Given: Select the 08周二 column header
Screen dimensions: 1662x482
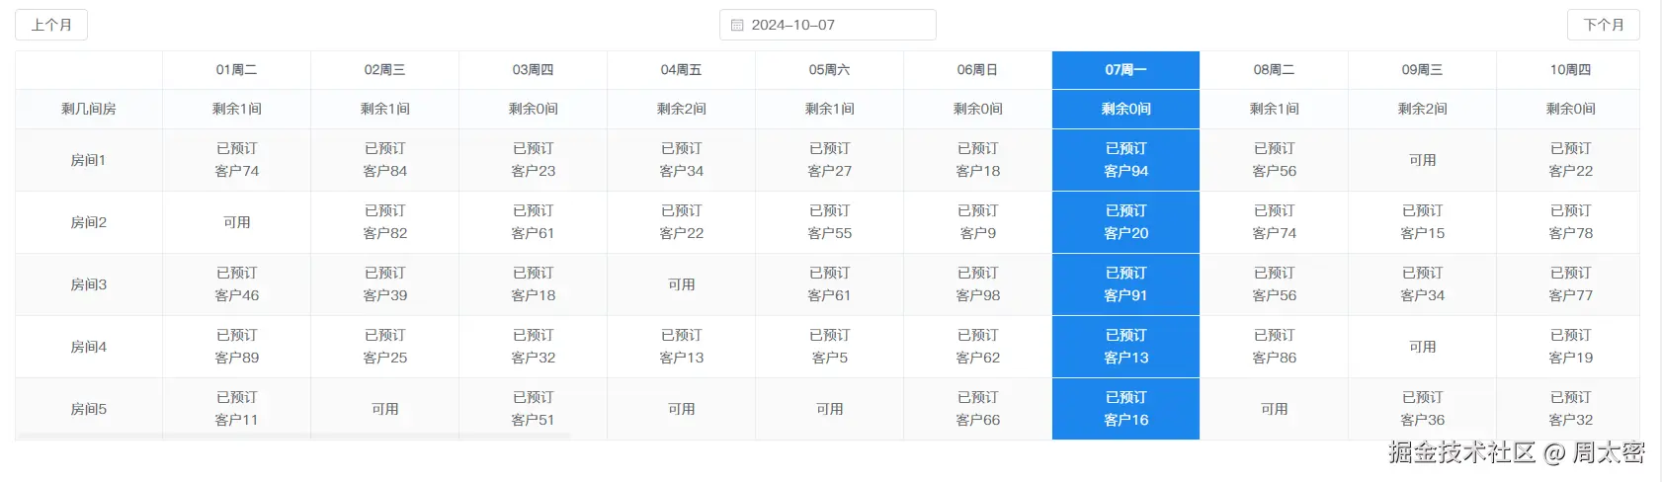Looking at the screenshot, I should [x=1275, y=70].
